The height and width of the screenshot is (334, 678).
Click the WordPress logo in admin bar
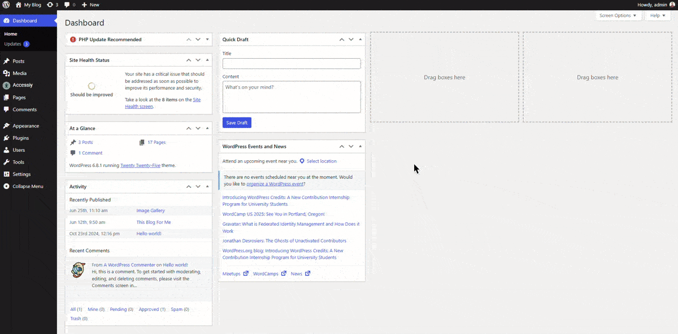pos(6,5)
